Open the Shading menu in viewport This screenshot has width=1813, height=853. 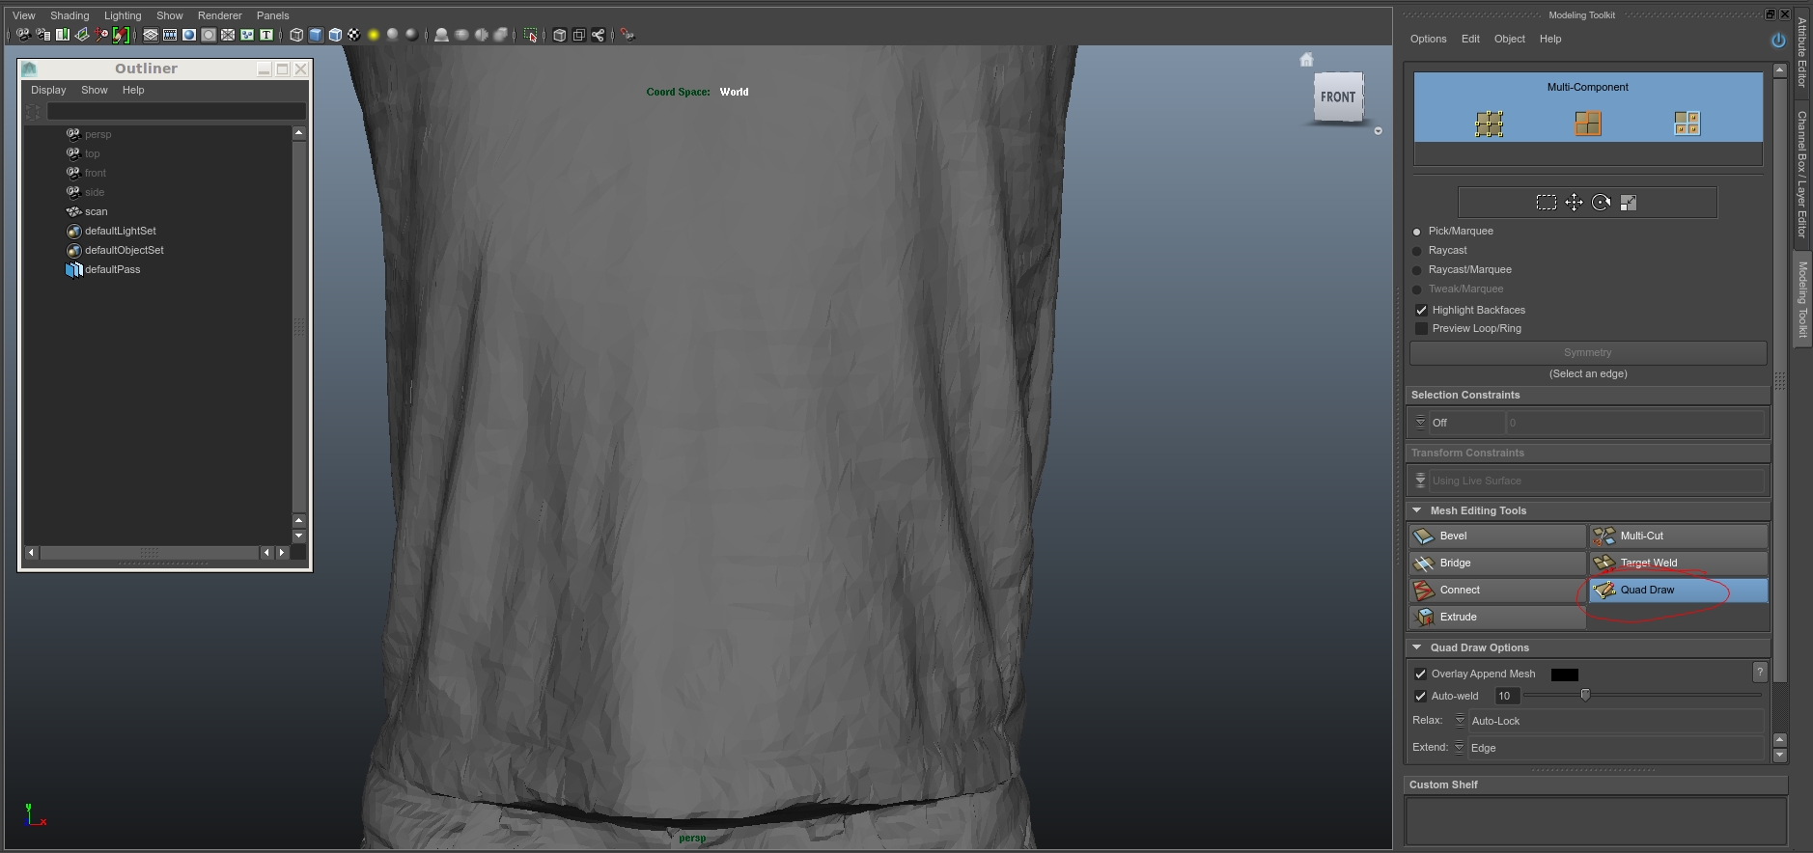pos(70,15)
